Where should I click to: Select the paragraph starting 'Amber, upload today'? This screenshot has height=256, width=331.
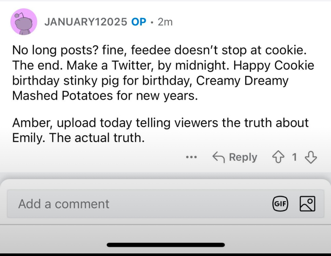click(x=160, y=130)
